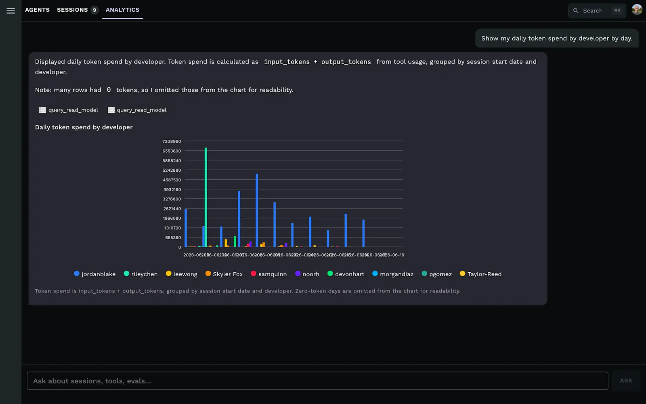This screenshot has width=646, height=404.
Task: Open the hamburger menu
Action: pyautogui.click(x=11, y=11)
